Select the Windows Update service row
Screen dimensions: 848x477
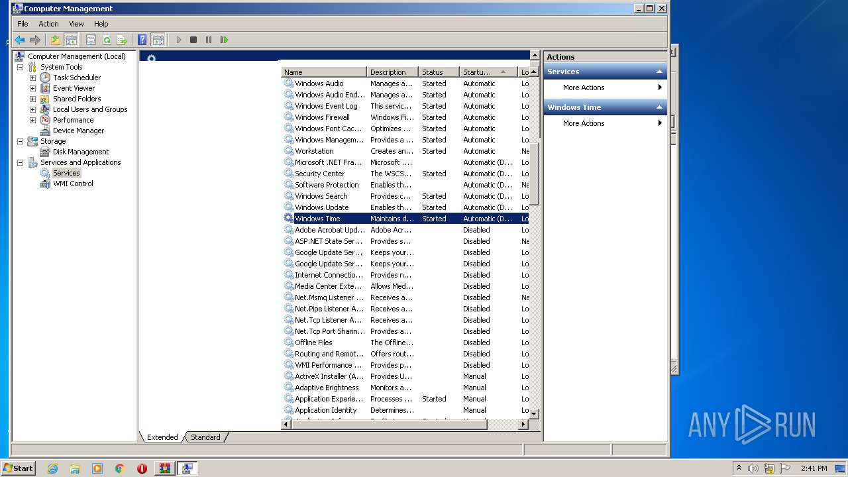[x=405, y=207]
